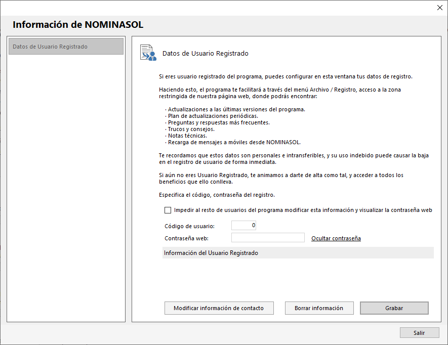Open Modificar información de contacto
The width and height of the screenshot is (448, 345).
pyautogui.click(x=219, y=308)
